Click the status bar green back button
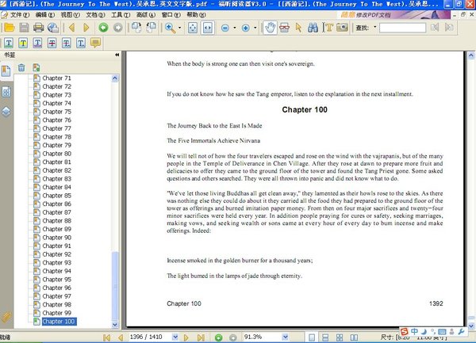The image size is (476, 343). click(x=218, y=337)
